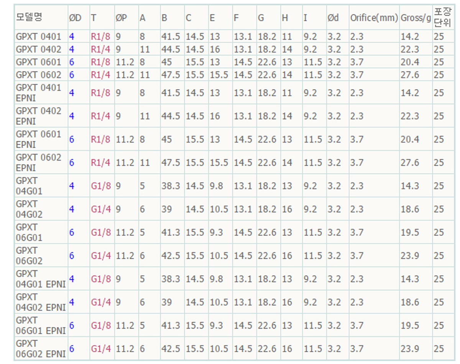The width and height of the screenshot is (460, 364).
Task: Click the blue ØD value 6 for GPXT 0601
Action: (72, 62)
